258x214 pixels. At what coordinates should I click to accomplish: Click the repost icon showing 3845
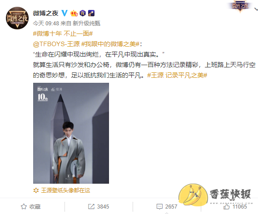[x=91, y=206]
